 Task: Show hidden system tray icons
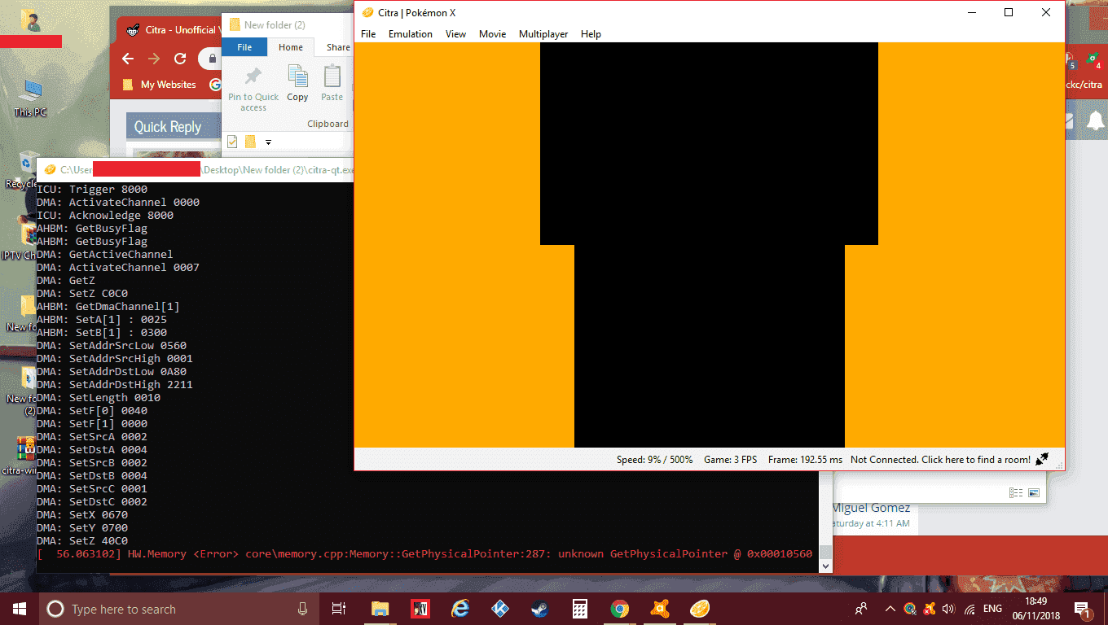pos(890,609)
